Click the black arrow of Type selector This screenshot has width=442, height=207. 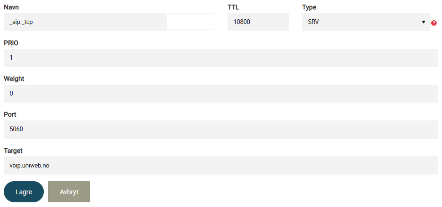pyautogui.click(x=424, y=22)
